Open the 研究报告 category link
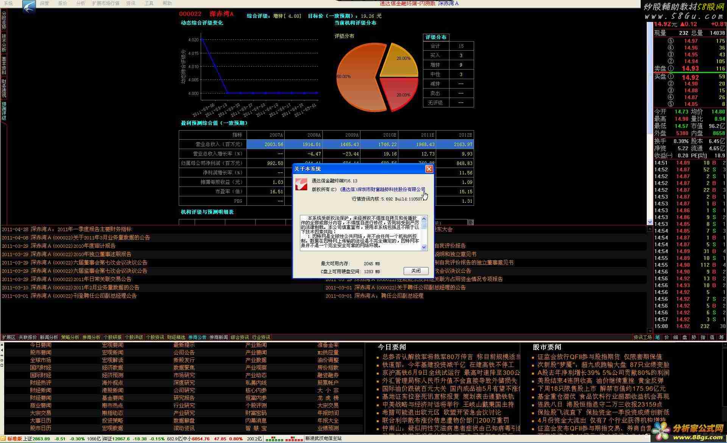The width and height of the screenshot is (727, 443). 184,398
